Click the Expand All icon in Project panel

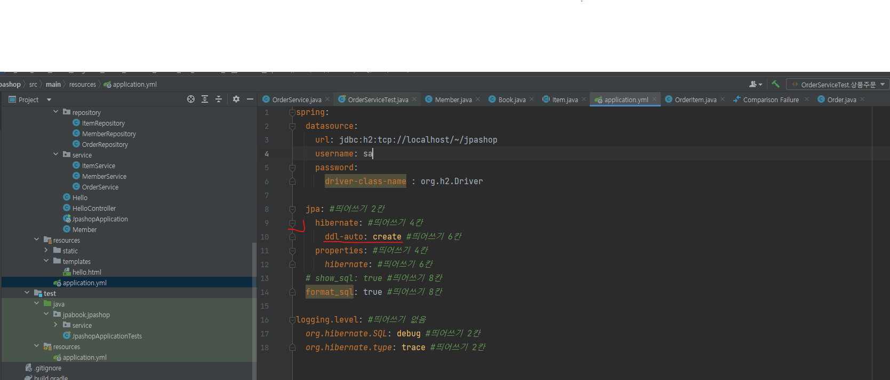(205, 99)
